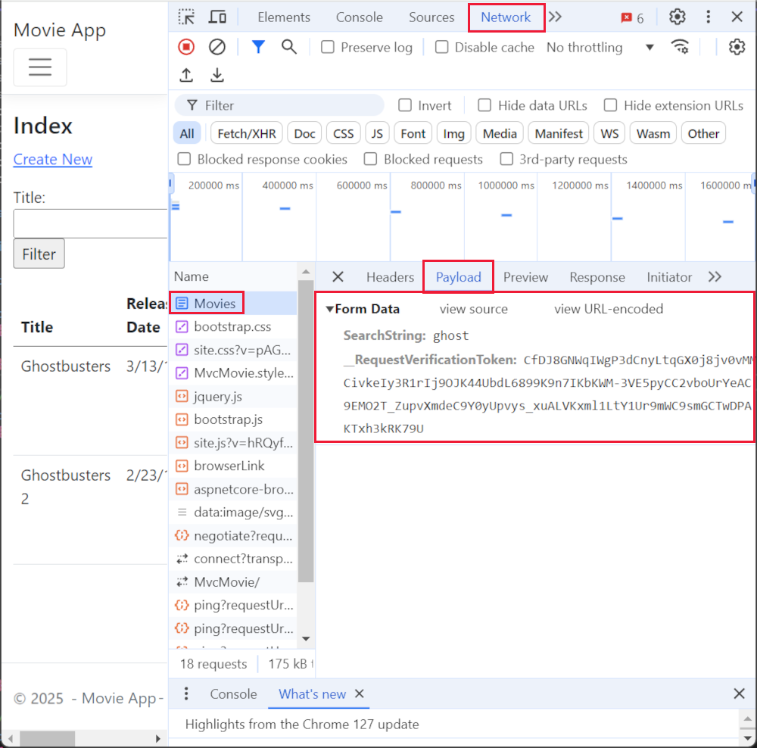Select the bootstrap.css request
Screen dimensions: 757x748
tap(232, 326)
